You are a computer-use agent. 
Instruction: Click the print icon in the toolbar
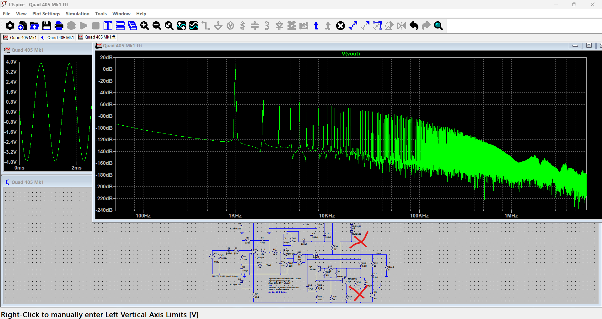pos(59,26)
